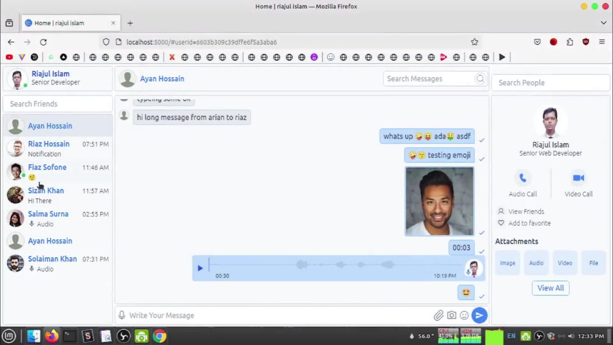
Task: Seek within the audio waveform track
Action: click(x=336, y=265)
